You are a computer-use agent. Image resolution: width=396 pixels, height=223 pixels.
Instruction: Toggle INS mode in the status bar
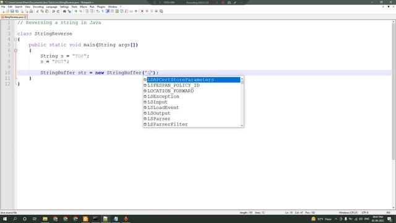pyautogui.click(x=389, y=212)
